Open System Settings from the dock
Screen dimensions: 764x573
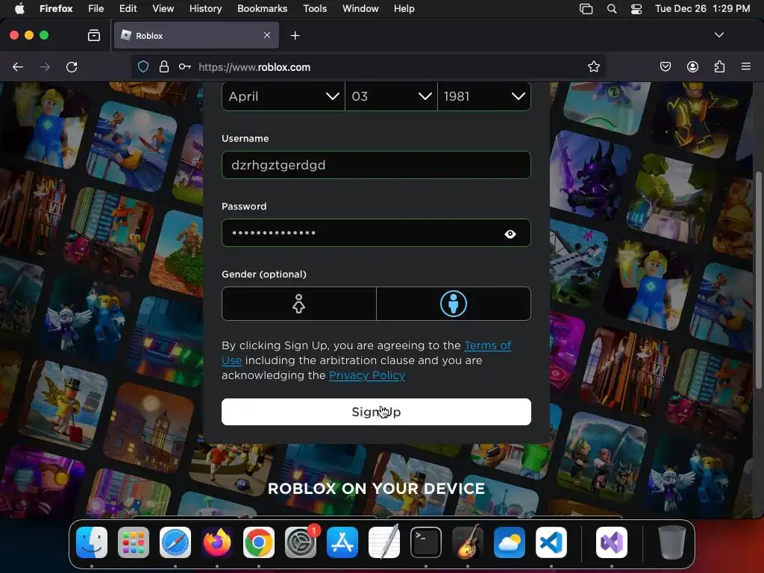pyautogui.click(x=301, y=542)
